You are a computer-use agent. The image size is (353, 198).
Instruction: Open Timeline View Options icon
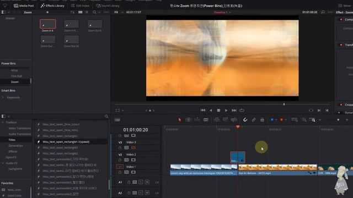coord(117,120)
